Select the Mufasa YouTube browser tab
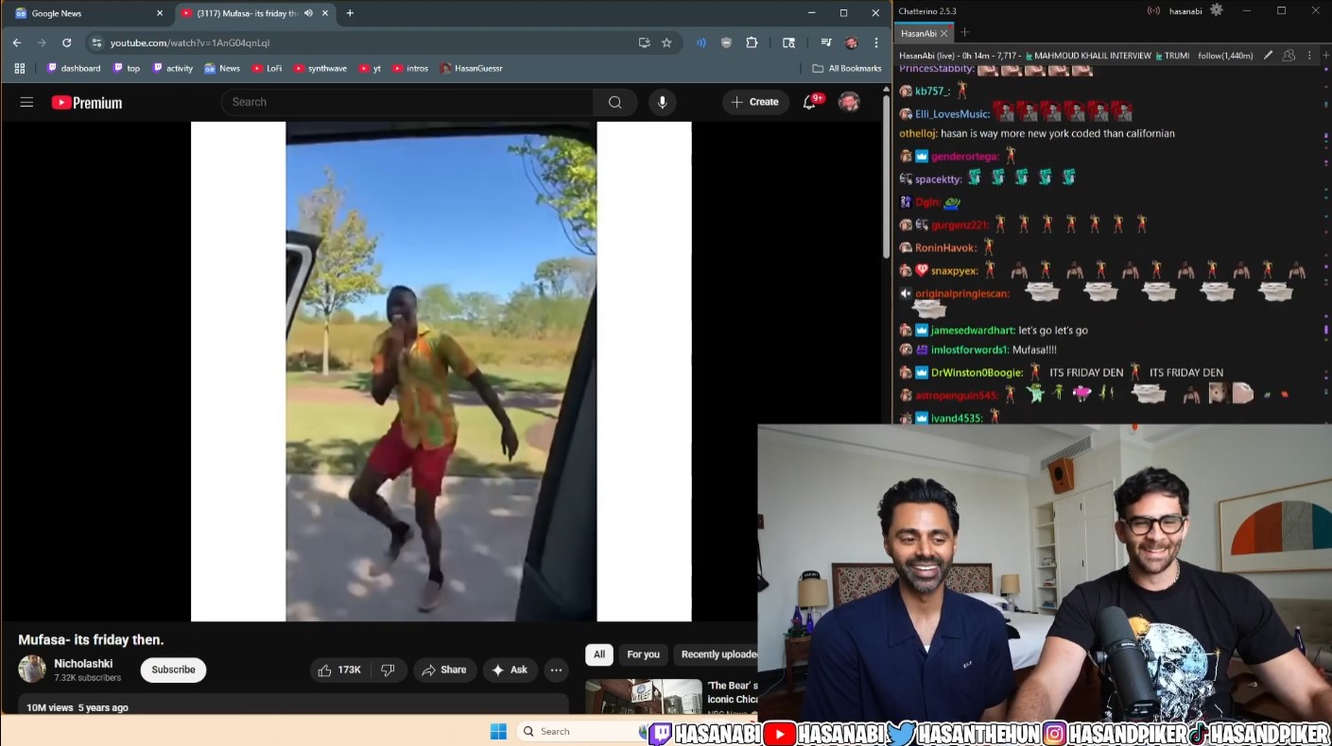This screenshot has height=746, width=1332. (255, 13)
